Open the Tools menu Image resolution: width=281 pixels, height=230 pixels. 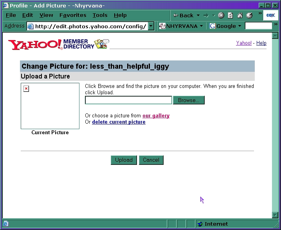tap(100, 15)
